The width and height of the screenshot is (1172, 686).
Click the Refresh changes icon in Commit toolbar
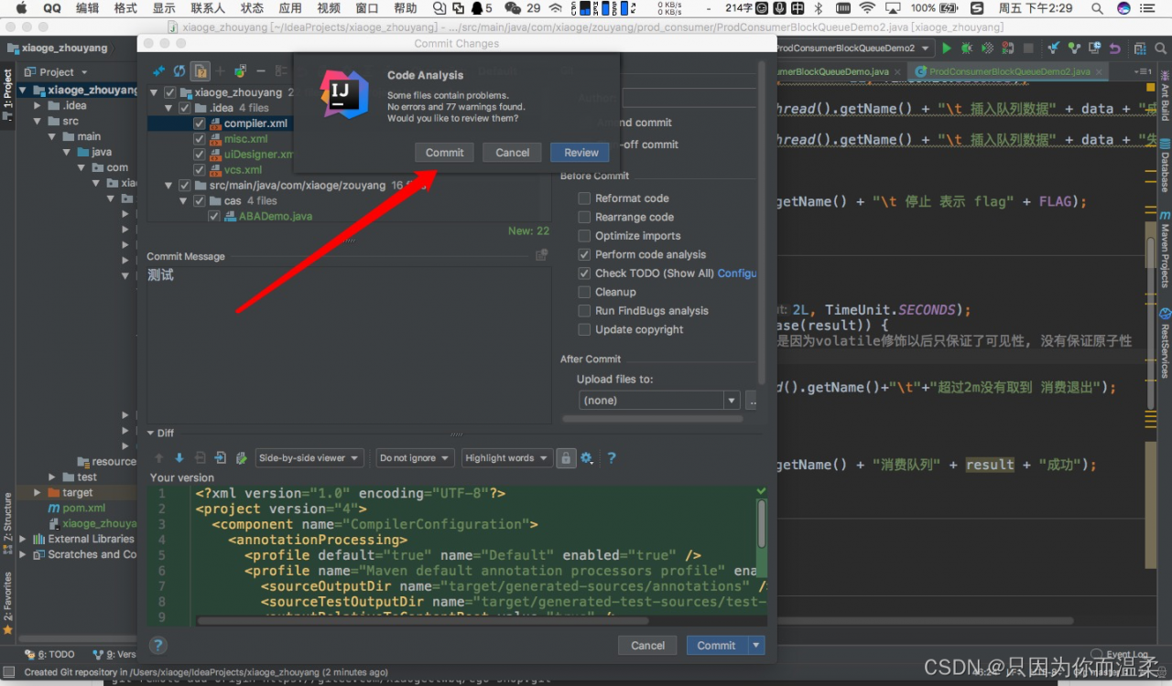coord(179,71)
